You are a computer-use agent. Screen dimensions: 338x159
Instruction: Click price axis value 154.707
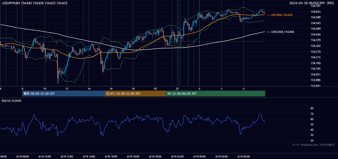tap(315, 6)
